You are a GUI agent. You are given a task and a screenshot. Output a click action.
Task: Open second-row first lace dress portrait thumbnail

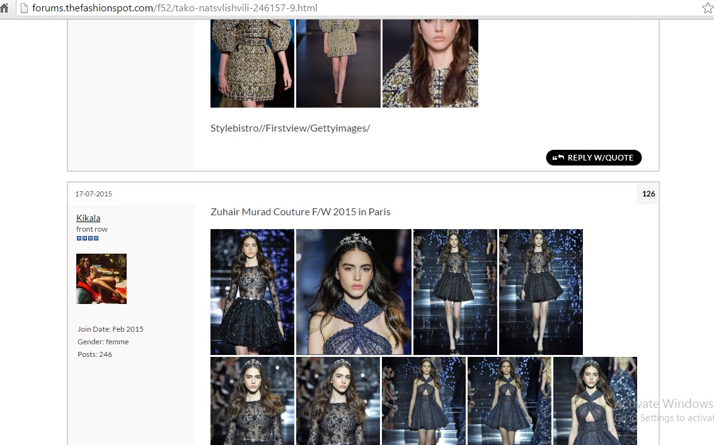[x=252, y=401]
